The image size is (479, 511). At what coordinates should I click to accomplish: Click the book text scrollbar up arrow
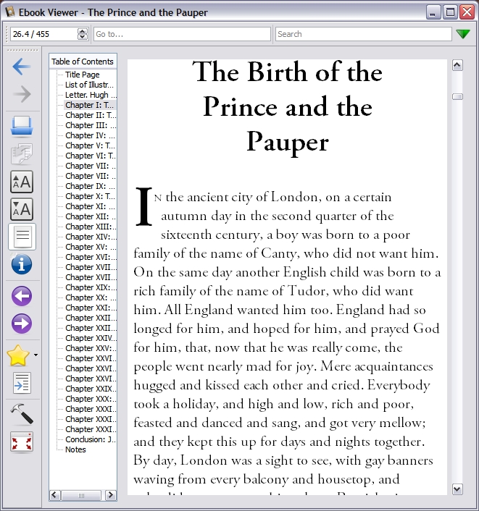pyautogui.click(x=457, y=66)
